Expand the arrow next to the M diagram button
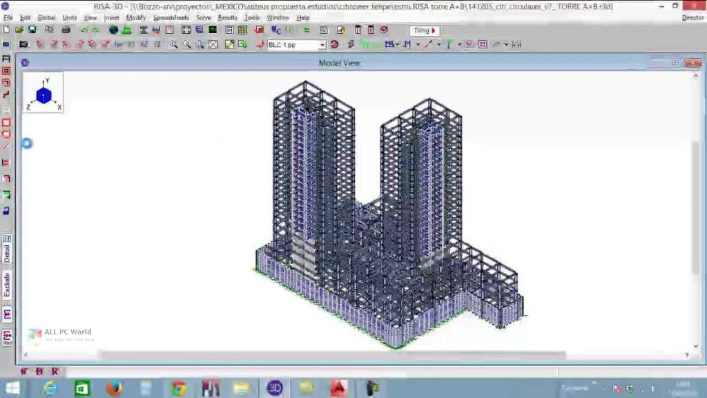Screen dimensions: 707x398 [x=418, y=44]
